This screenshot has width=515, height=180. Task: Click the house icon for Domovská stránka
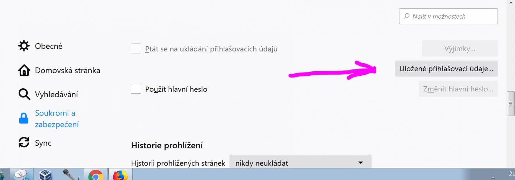click(24, 70)
